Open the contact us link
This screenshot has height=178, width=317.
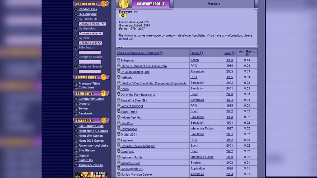click(125, 39)
